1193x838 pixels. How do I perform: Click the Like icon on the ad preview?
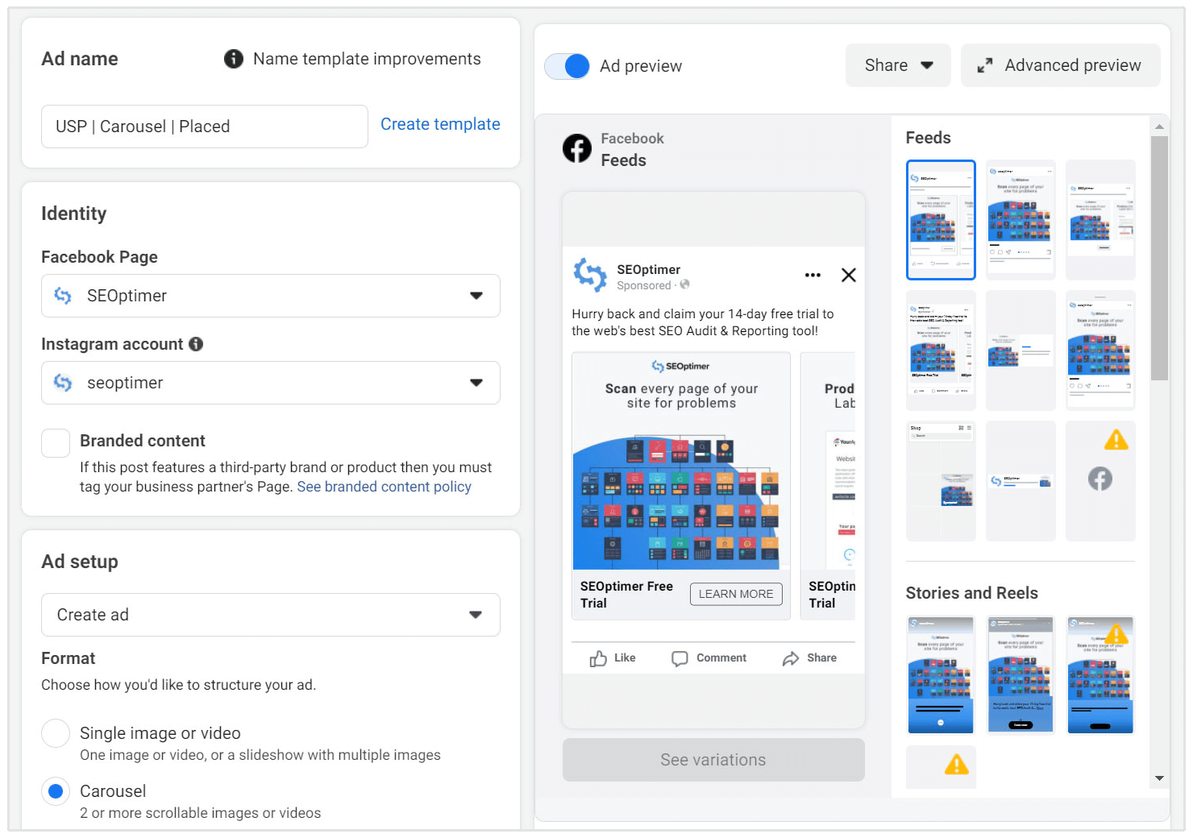point(598,658)
